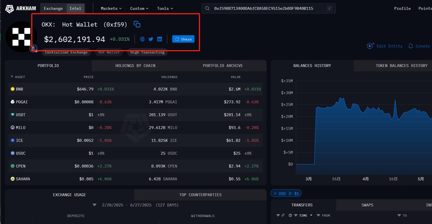Click the PRICE column header
This screenshot has height=224, width=432.
point(89,77)
